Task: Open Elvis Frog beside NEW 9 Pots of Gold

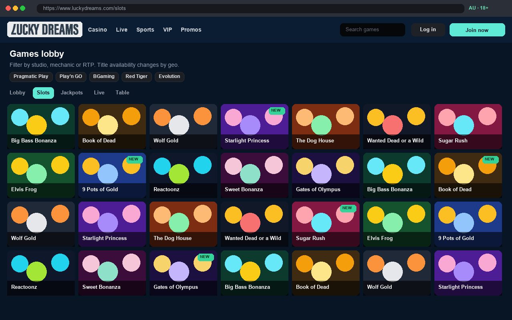Action: coord(41,175)
